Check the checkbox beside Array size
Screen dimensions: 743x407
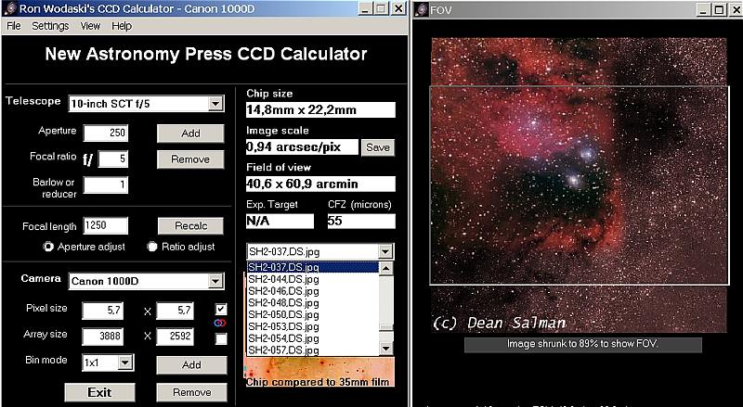point(219,338)
